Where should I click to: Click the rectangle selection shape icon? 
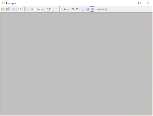(19, 9)
